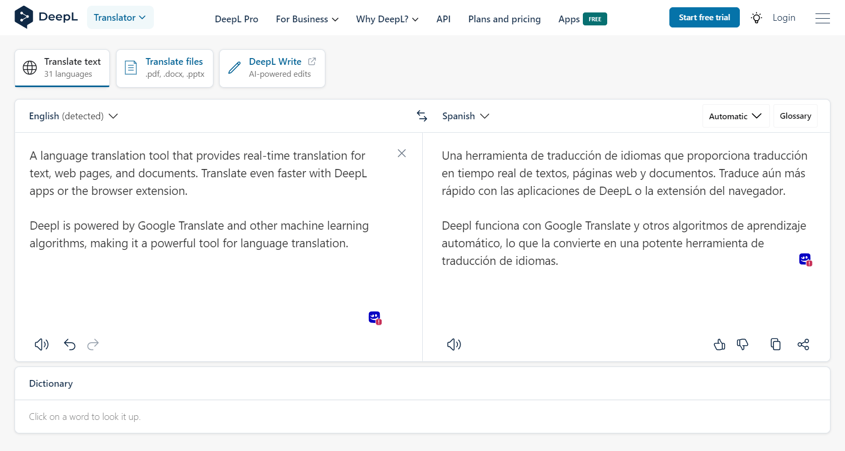Redo the source text edit
Image resolution: width=845 pixels, height=451 pixels.
[93, 345]
